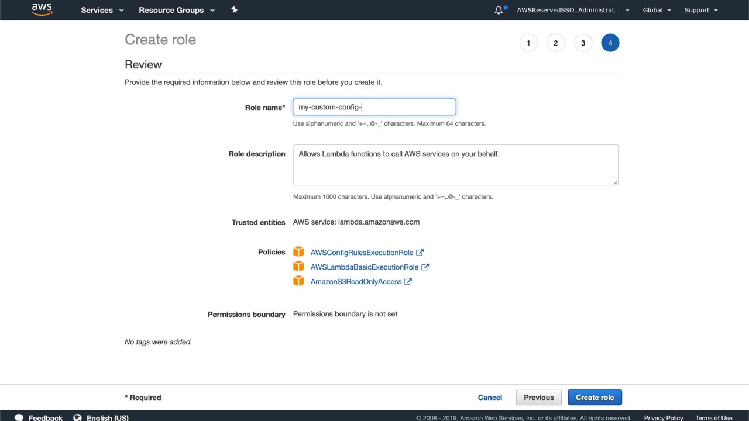Click the pin shortcuts icon in navbar
Screen dimensions: 749x421
(234, 10)
